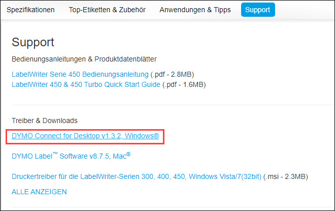Click the registered symbol after Windows

(x=156, y=136)
